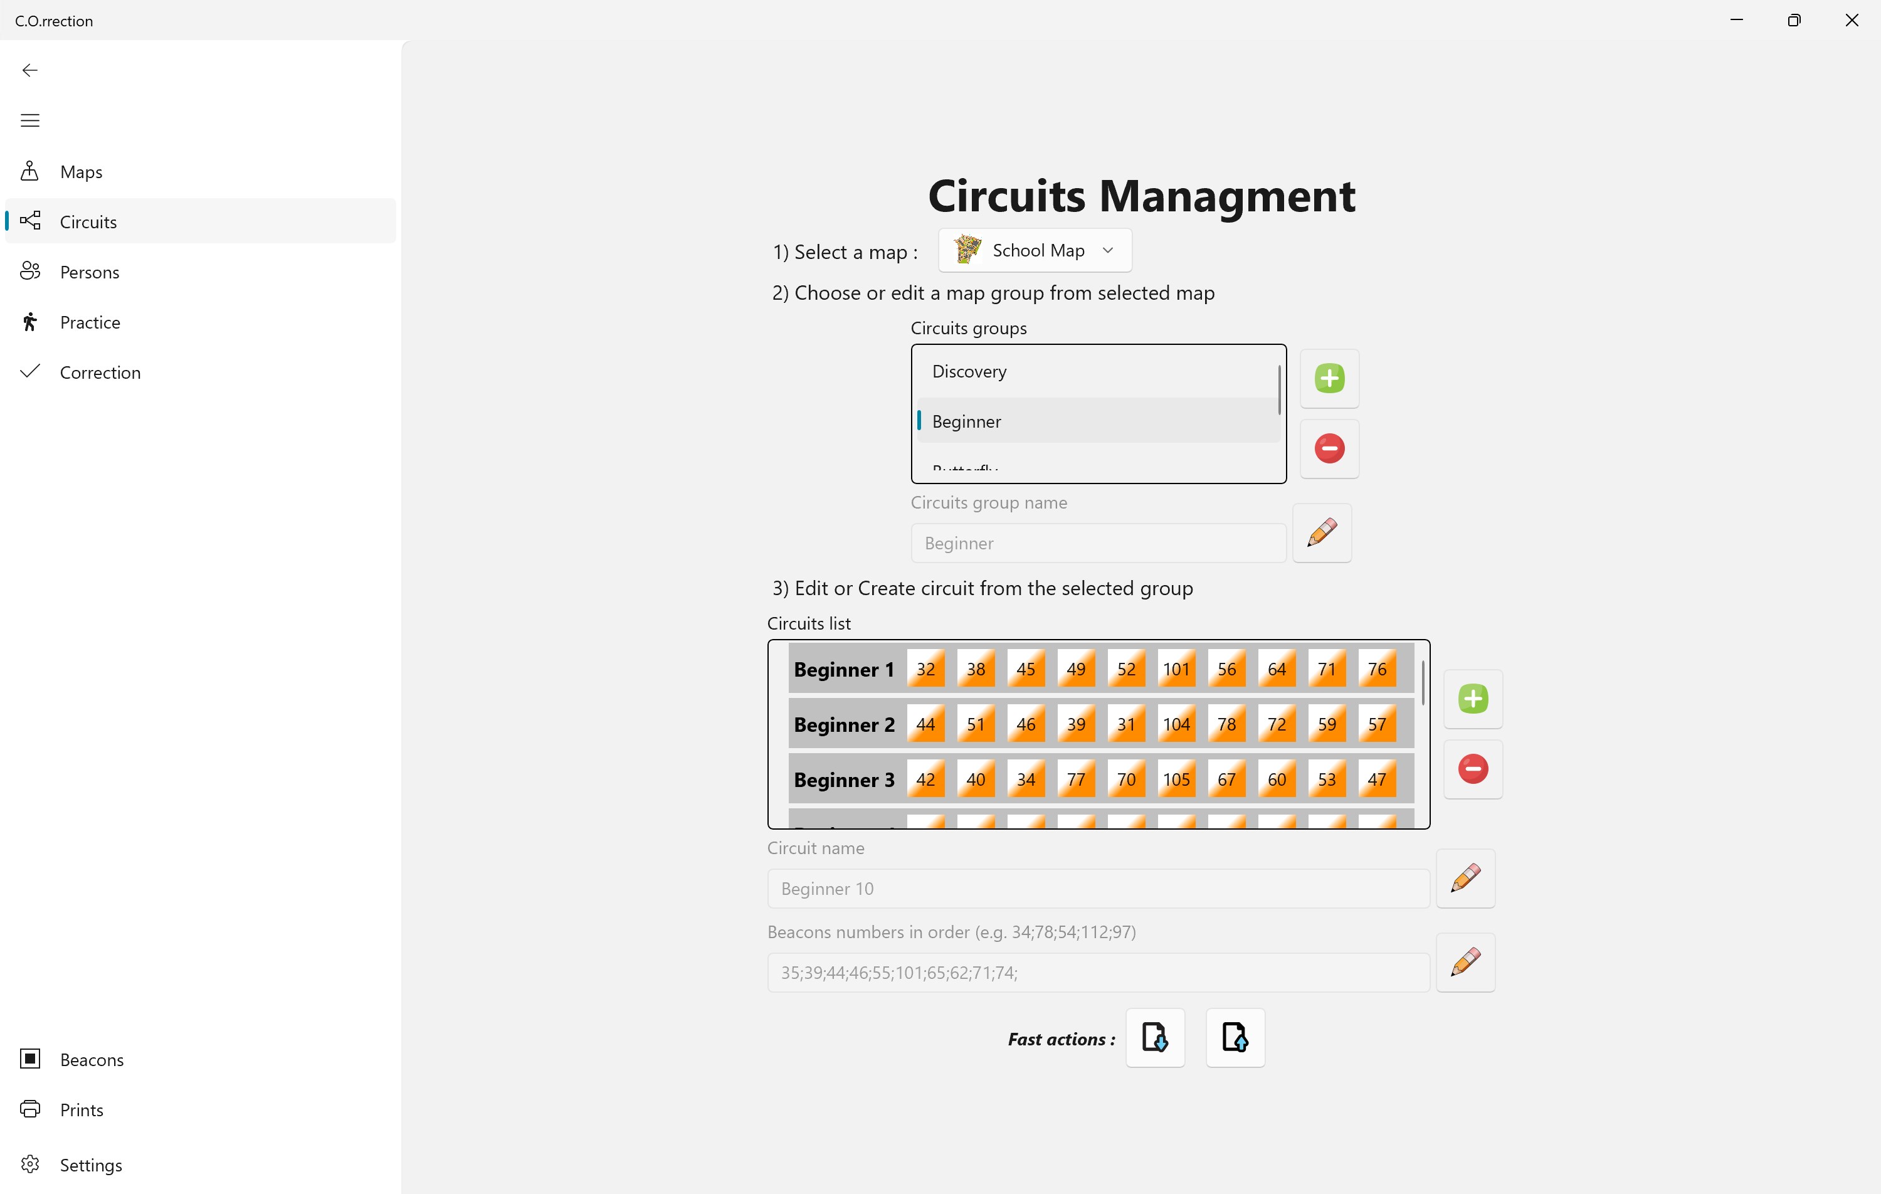Add a new circuits group with green plus
Image resolution: width=1881 pixels, height=1194 pixels.
[x=1329, y=378]
